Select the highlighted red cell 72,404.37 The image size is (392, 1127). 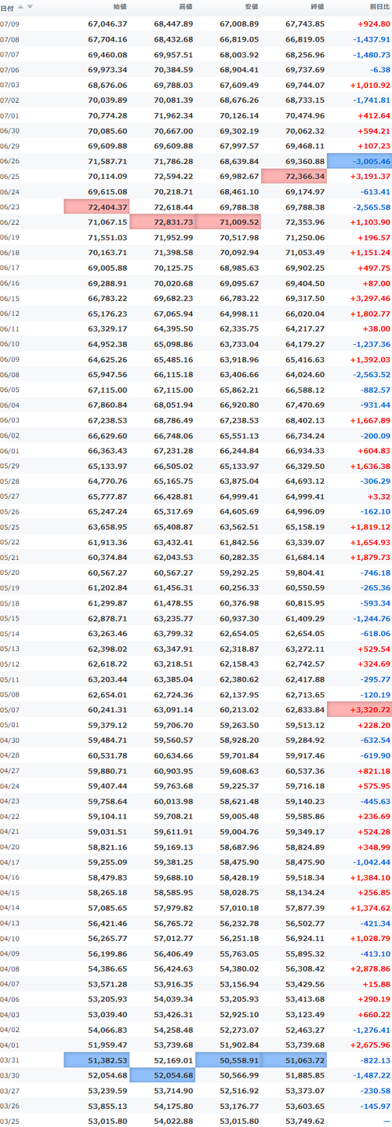tap(96, 207)
